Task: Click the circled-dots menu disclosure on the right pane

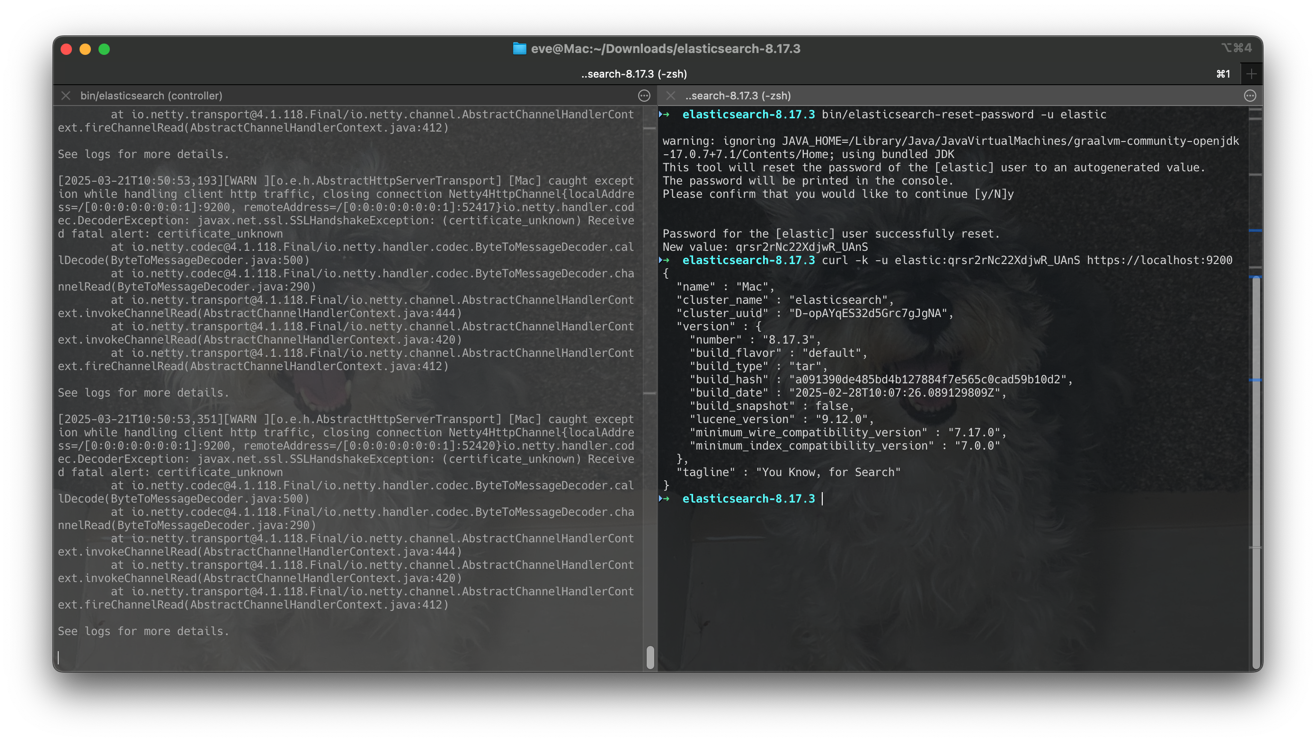Action: tap(1250, 96)
